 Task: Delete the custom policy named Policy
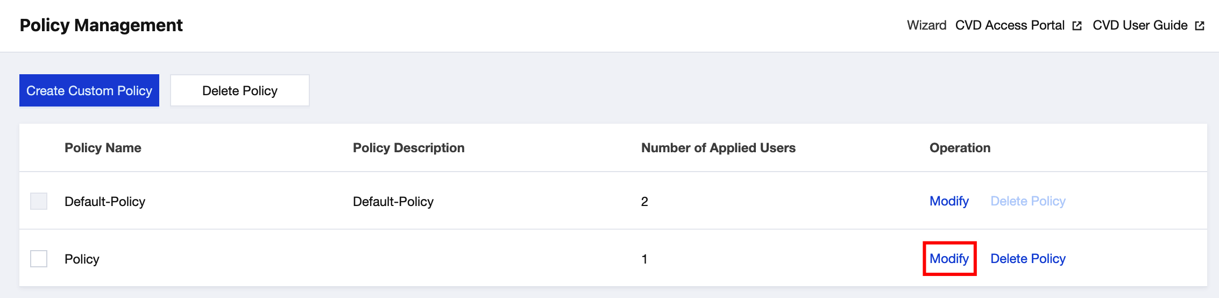1027,259
